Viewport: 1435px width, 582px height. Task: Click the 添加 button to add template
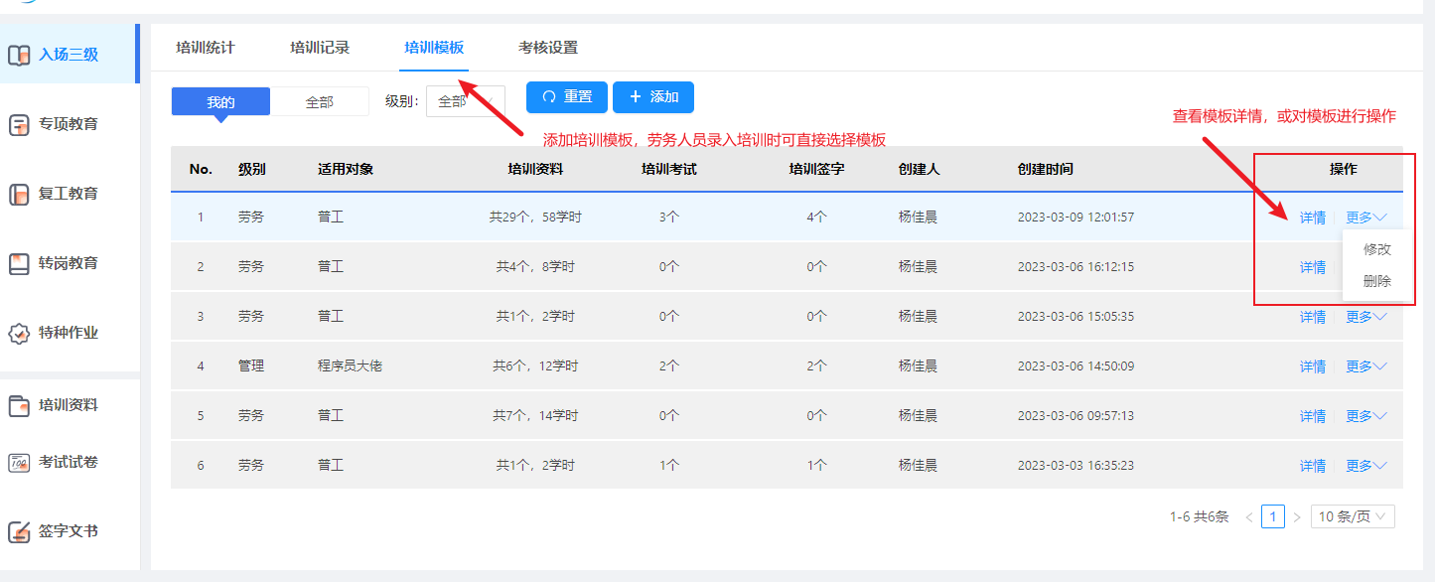coord(652,97)
